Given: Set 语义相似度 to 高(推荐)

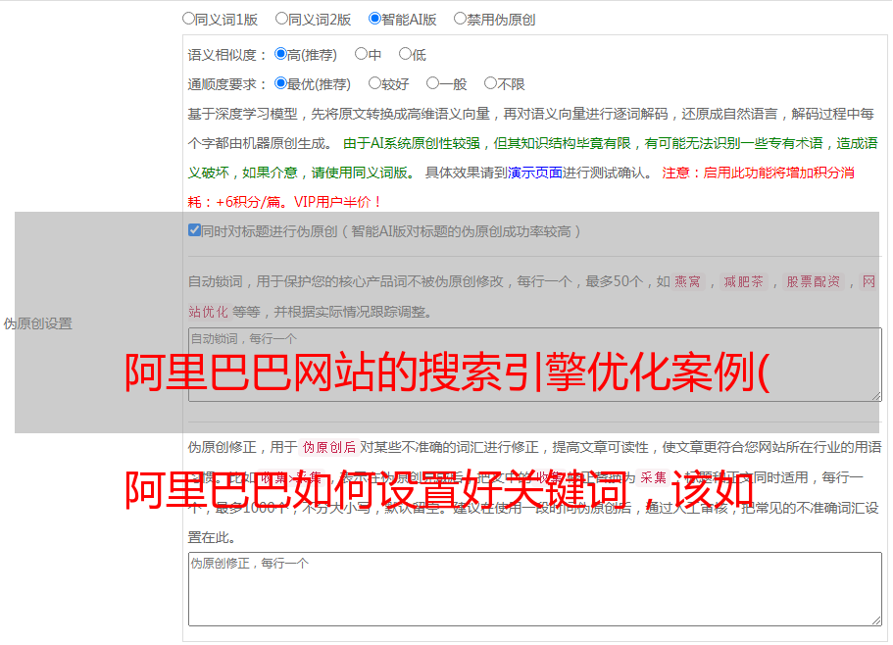Looking at the screenshot, I should (280, 54).
